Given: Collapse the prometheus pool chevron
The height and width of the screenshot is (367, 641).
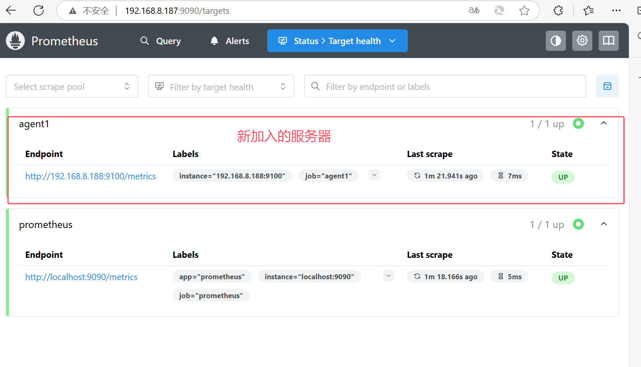Looking at the screenshot, I should click(x=604, y=224).
